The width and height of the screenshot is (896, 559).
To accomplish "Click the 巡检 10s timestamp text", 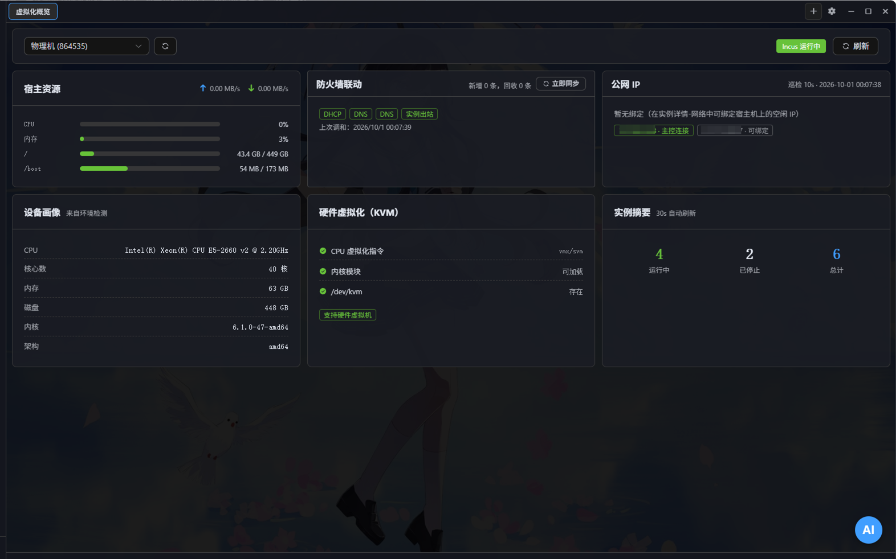I will pos(834,85).
